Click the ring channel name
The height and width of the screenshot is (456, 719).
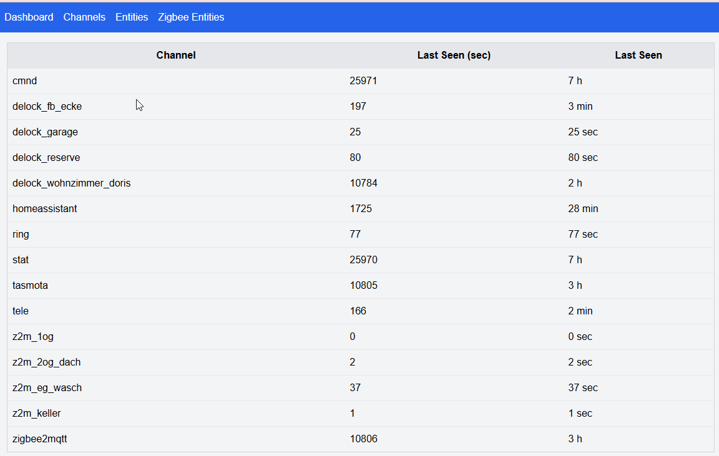click(21, 235)
